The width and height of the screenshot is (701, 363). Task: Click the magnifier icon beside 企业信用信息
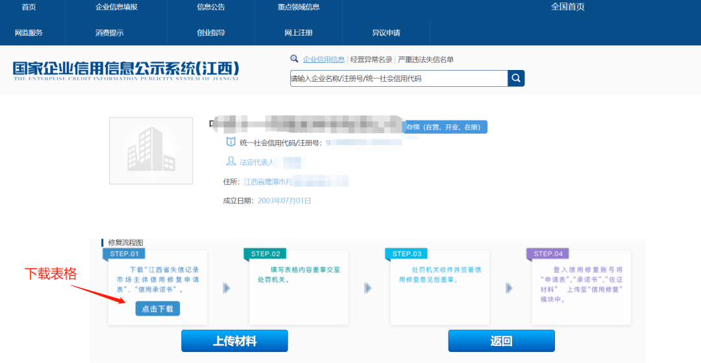(295, 59)
